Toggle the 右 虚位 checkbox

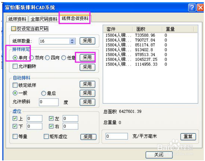[51, 126]
